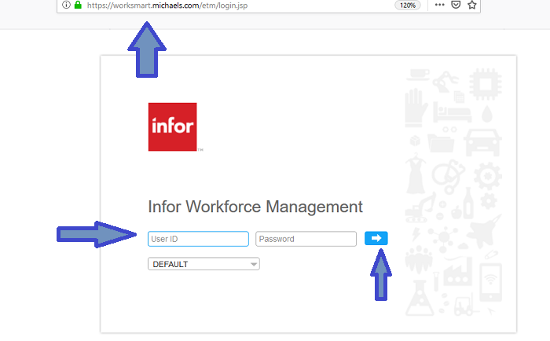
Task: Click the Save to Pocket icon
Action: coord(456,5)
